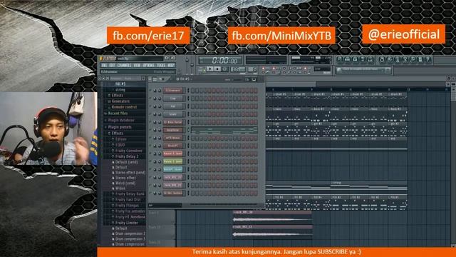
Task: Open the CHANNELS menu
Action: [x=124, y=65]
